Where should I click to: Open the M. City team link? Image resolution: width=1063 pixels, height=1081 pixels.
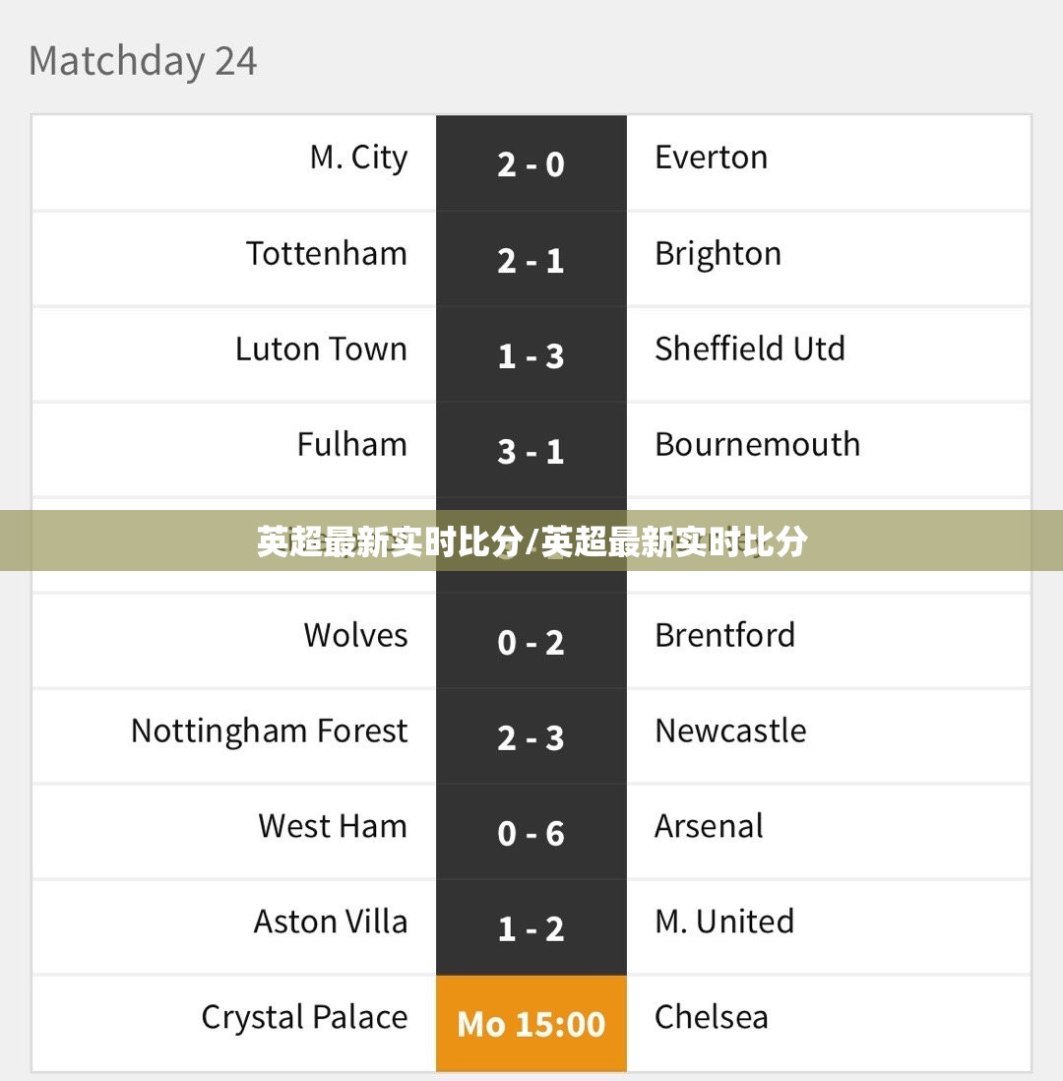[358, 159]
